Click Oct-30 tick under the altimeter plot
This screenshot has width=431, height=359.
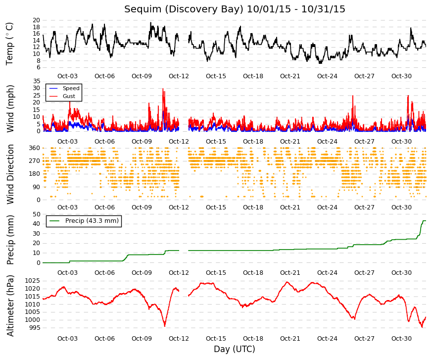(x=401, y=338)
